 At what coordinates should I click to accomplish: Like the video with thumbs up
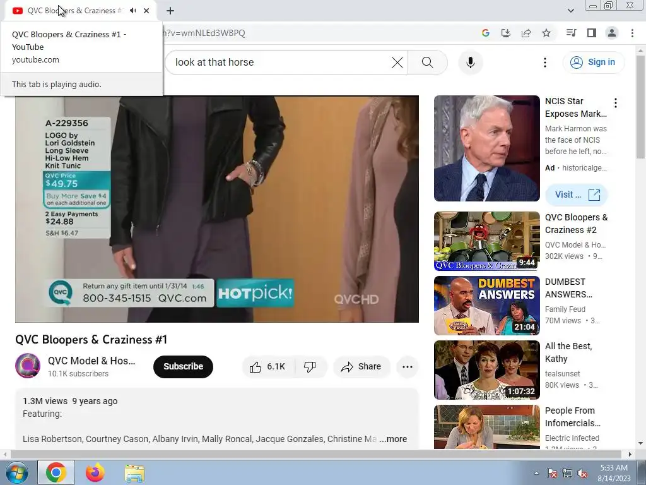267,367
